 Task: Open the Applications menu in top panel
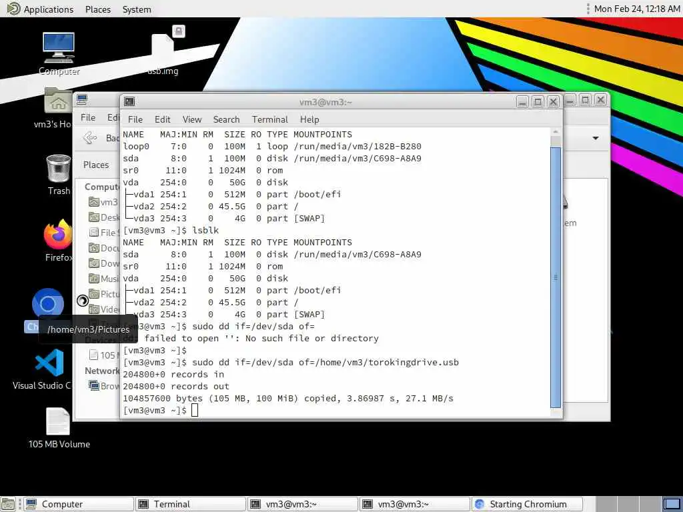49,9
